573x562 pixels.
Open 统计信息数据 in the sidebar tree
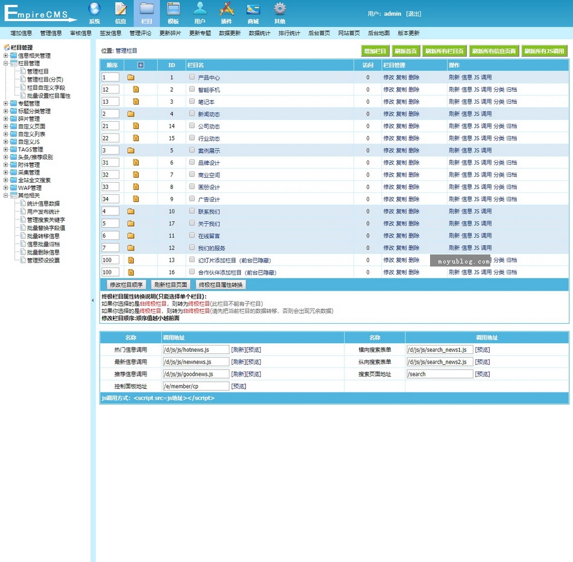tap(43, 204)
